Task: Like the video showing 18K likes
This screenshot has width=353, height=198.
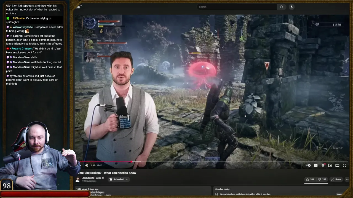Action: (310, 179)
